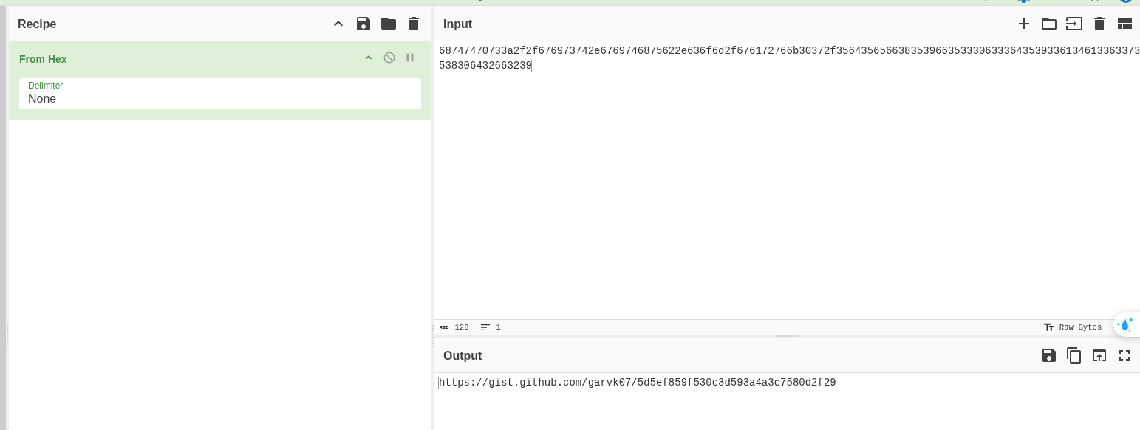Clear the recipe with trash icon
This screenshot has width=1140, height=430.
pyautogui.click(x=414, y=24)
